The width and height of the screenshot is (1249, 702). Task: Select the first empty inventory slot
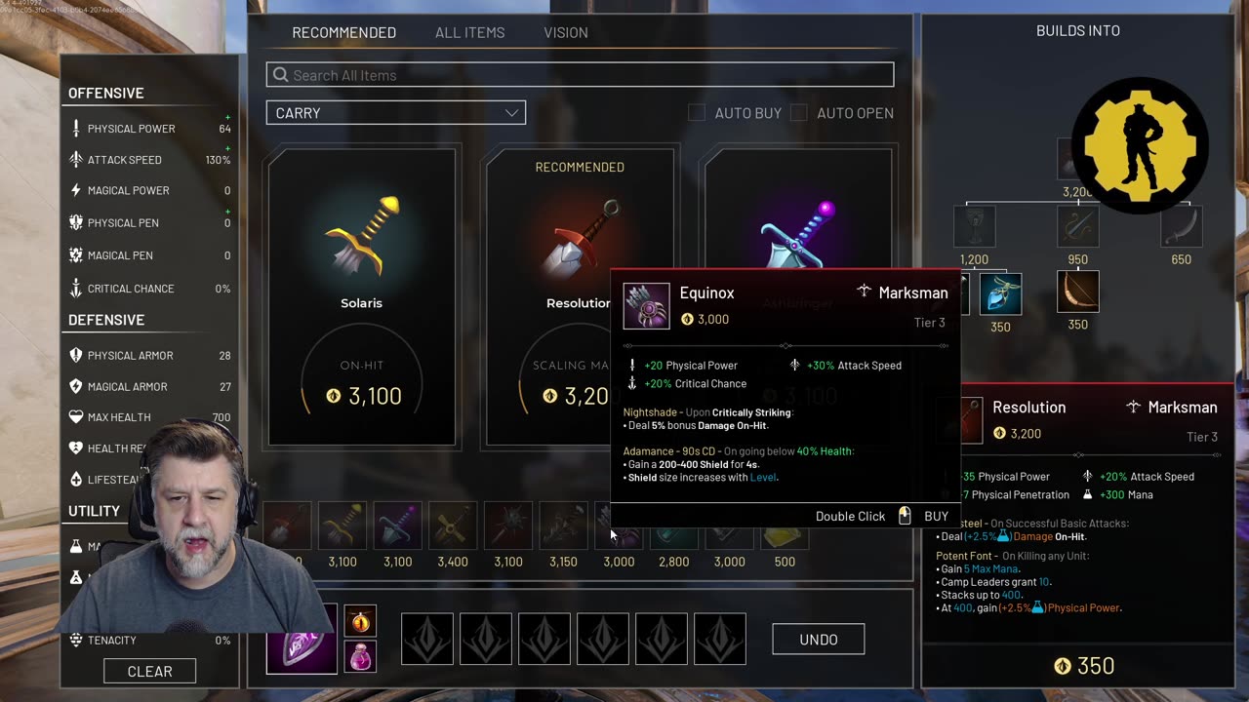[427, 639]
